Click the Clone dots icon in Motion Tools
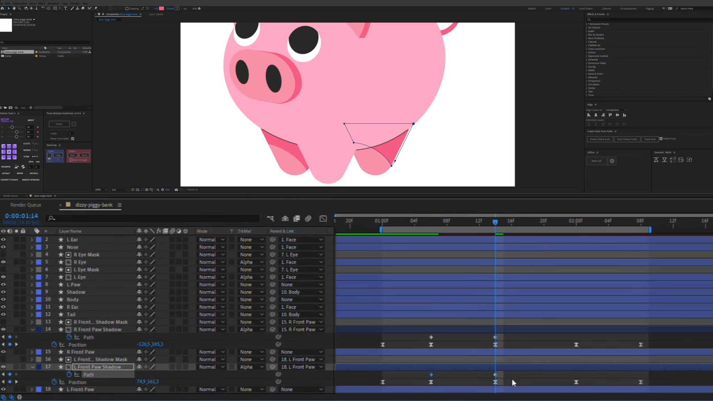 (x=35, y=156)
